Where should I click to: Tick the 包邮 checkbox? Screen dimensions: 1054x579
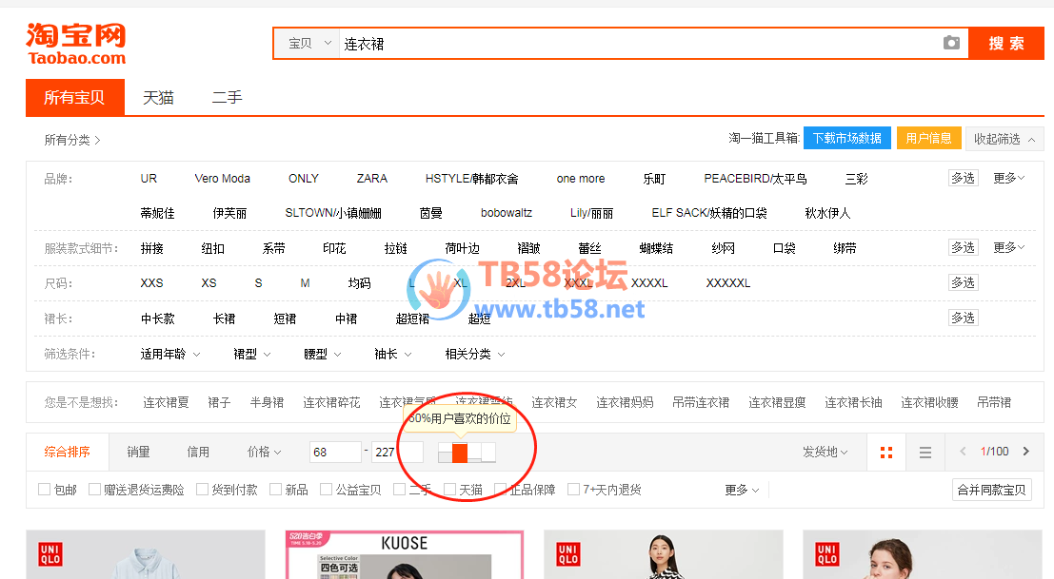[45, 489]
